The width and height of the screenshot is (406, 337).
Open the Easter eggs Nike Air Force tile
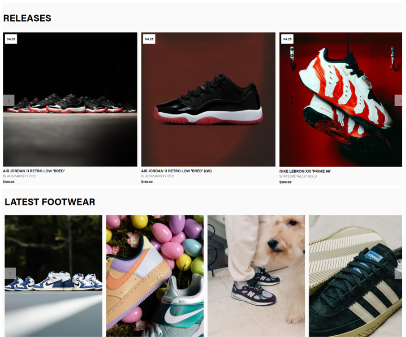coord(155,276)
